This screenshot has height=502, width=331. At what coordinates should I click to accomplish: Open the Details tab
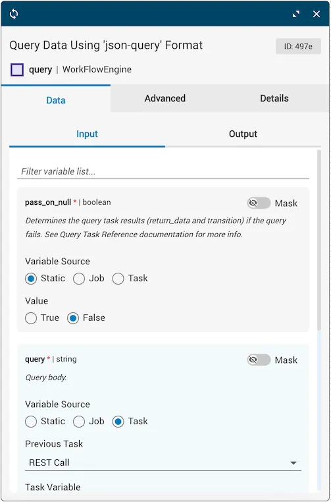point(274,98)
